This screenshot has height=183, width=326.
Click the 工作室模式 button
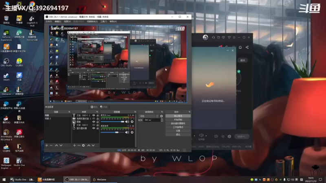[x=178, y=127]
